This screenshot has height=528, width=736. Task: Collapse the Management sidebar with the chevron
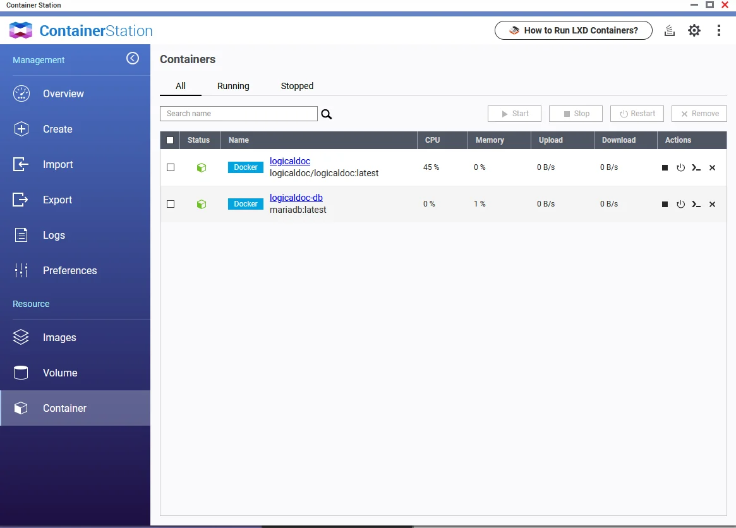pyautogui.click(x=133, y=57)
